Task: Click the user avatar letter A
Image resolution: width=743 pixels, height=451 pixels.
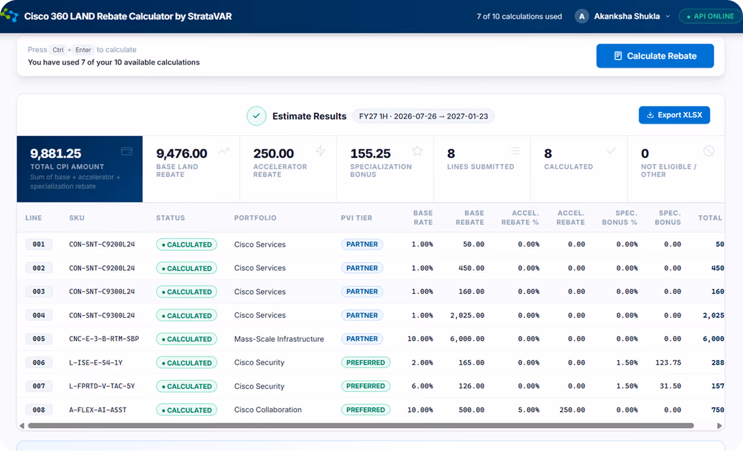Action: point(582,16)
